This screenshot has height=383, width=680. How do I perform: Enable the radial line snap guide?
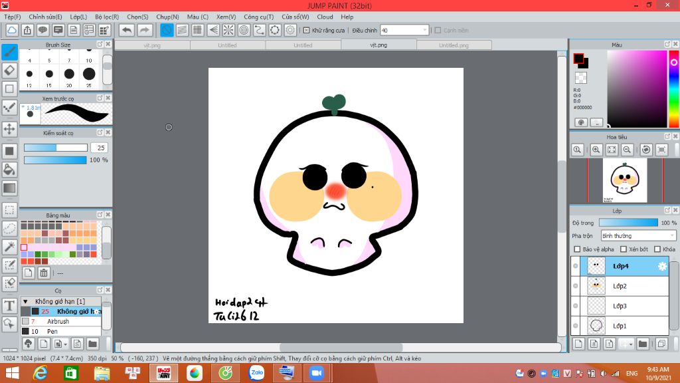228,30
